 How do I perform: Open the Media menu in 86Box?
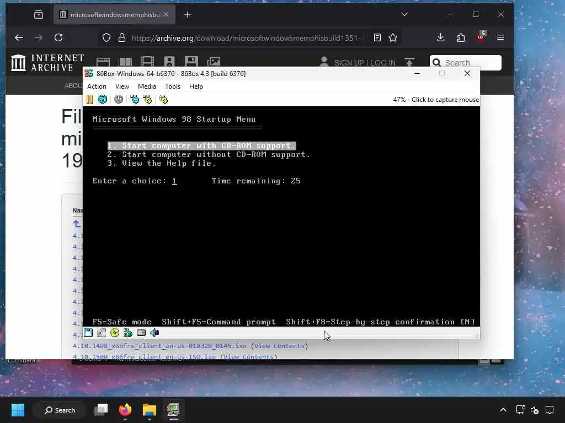pyautogui.click(x=147, y=86)
